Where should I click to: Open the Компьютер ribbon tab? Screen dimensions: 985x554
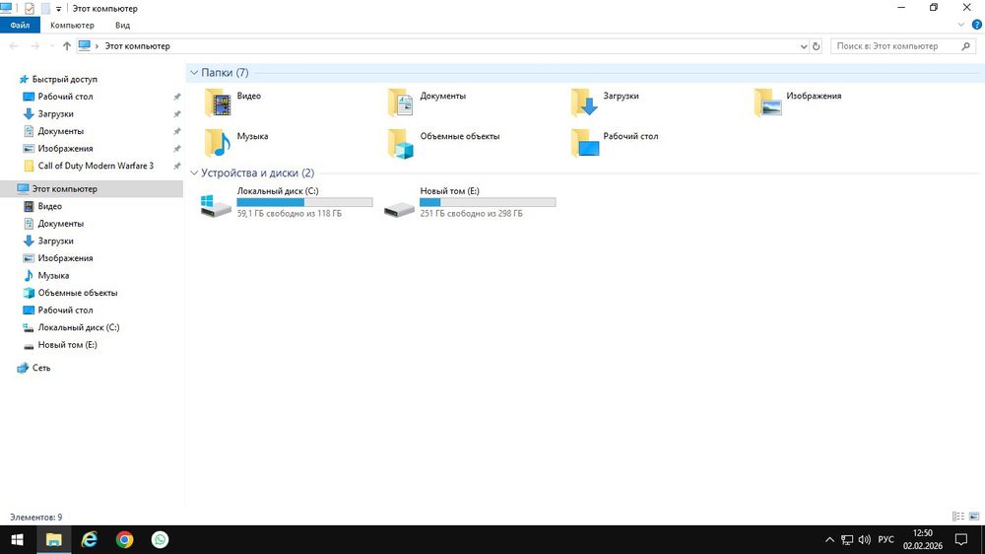pos(72,26)
